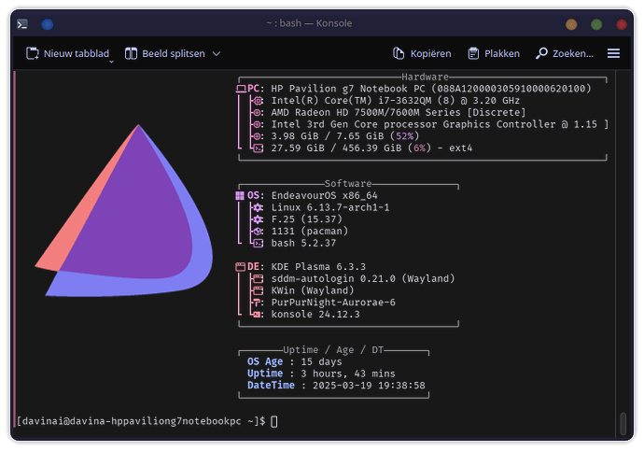Screen dimensions: 644x451
Task: Click the icon beside sddm-autologin 0.21.0
Action: pos(258,279)
